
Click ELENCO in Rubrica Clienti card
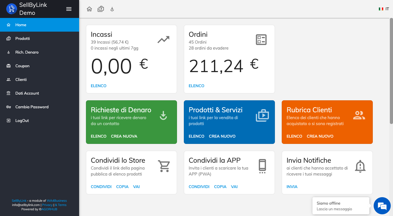(x=294, y=136)
